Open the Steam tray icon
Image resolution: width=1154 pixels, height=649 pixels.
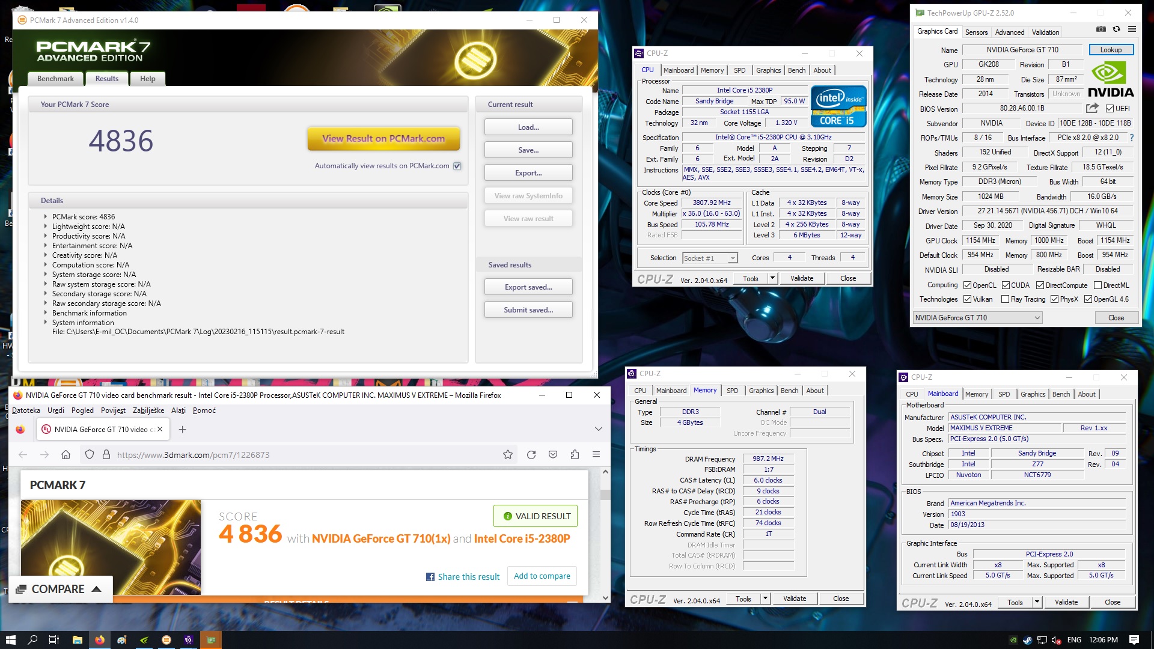click(1027, 640)
